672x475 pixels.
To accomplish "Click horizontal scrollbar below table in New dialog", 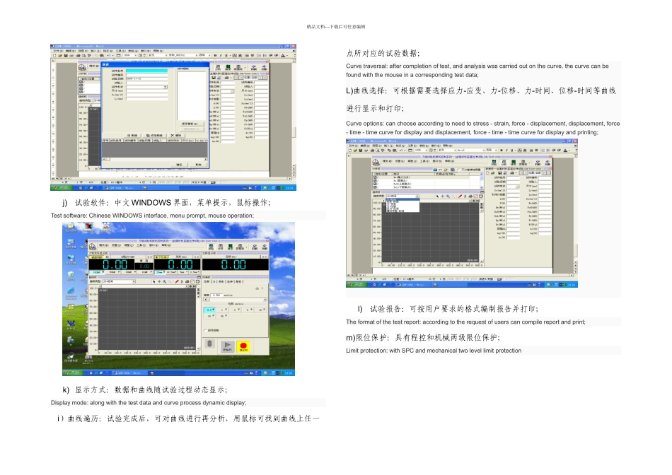I will click(155, 159).
